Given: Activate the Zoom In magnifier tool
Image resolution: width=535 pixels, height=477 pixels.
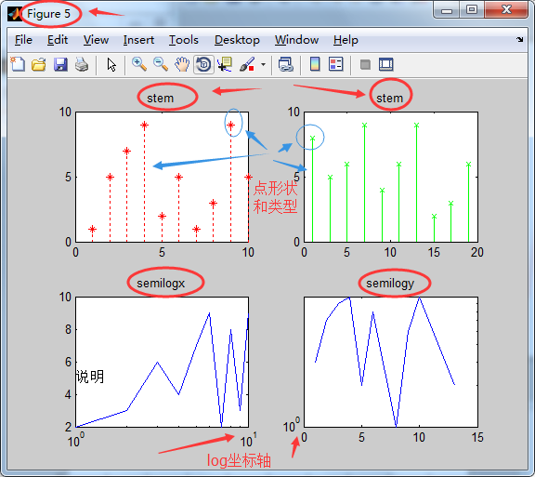Looking at the screenshot, I should (139, 64).
